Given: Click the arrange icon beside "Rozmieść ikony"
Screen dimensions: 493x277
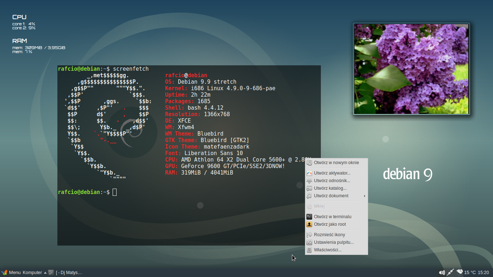Looking at the screenshot, I should tap(309, 235).
